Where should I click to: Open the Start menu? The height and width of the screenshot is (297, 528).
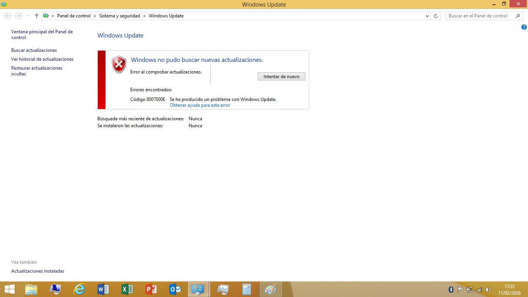coord(9,289)
